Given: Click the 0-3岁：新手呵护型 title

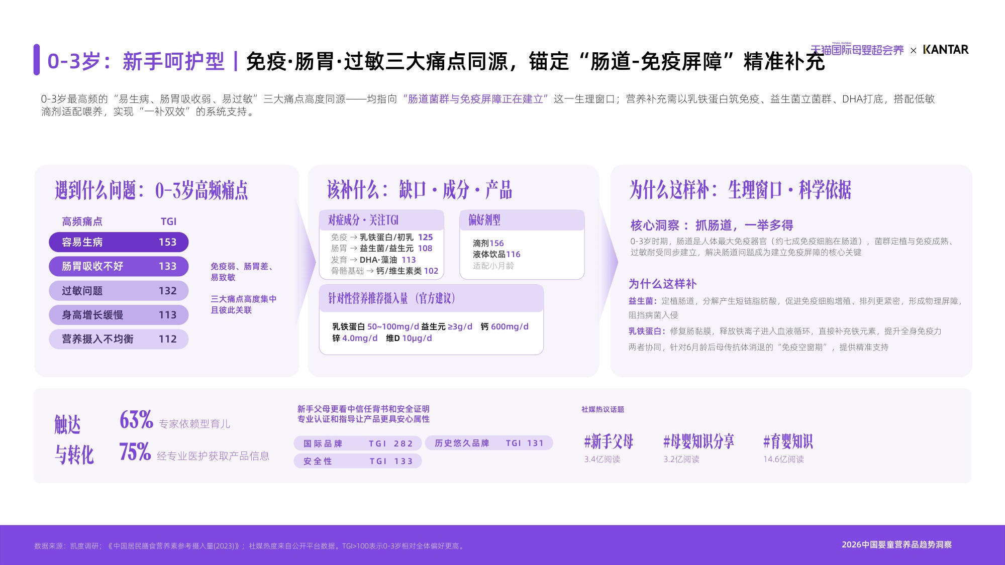Looking at the screenshot, I should (136, 61).
